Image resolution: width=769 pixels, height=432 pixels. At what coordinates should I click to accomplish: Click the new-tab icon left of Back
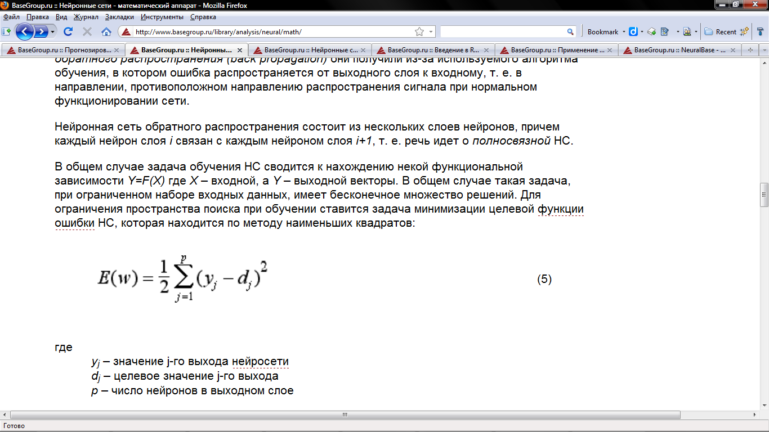7,31
